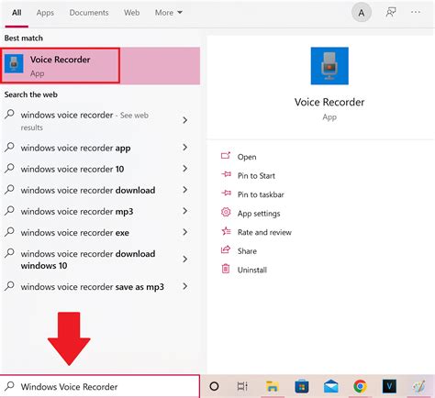Image resolution: width=435 pixels, height=398 pixels.
Task: Expand arrow for 'windows voice recorder' web results
Action: [184, 120]
